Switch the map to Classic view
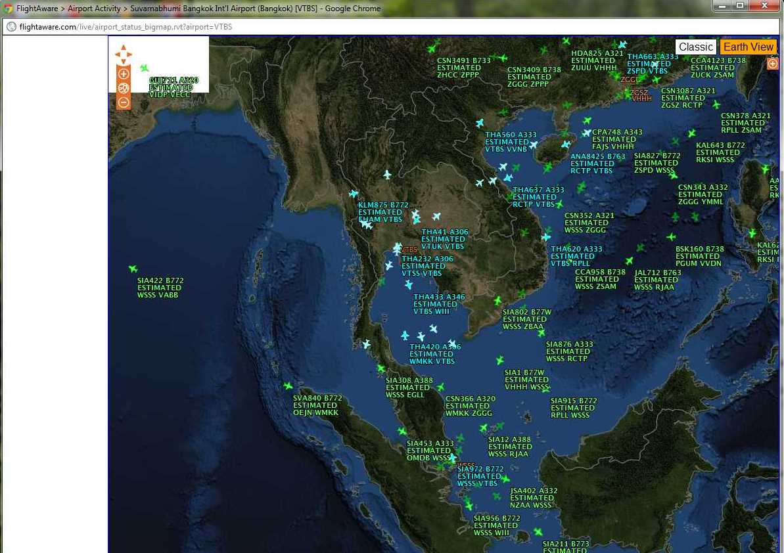 [695, 47]
